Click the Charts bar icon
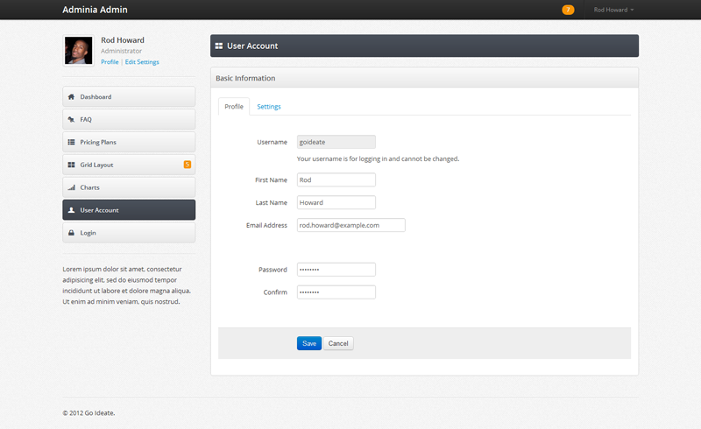701x429 pixels. click(71, 187)
